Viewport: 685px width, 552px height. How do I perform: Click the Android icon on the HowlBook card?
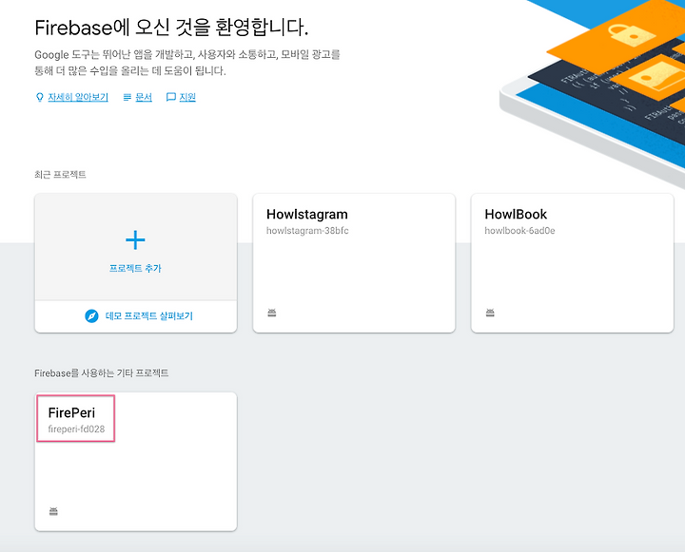coord(490,313)
